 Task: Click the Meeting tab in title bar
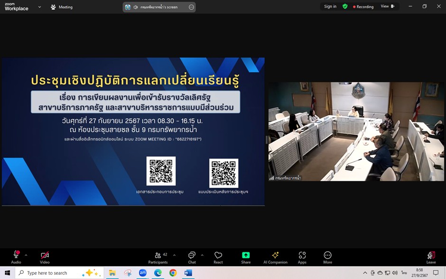(x=62, y=7)
